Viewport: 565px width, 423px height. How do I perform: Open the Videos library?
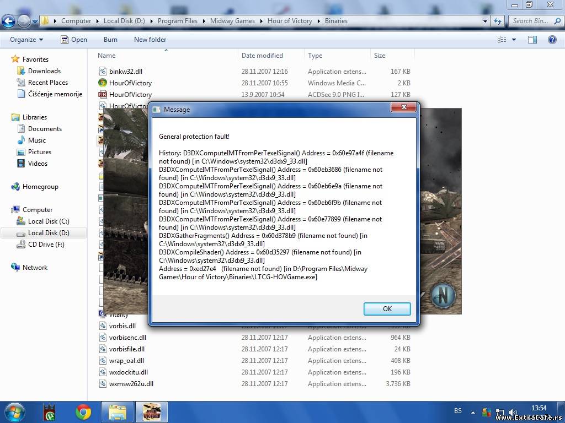[x=38, y=163]
